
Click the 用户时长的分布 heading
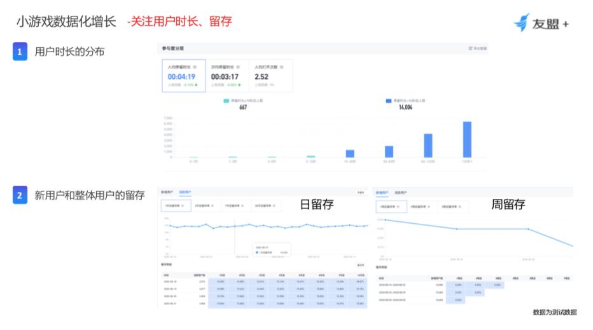[x=69, y=52]
